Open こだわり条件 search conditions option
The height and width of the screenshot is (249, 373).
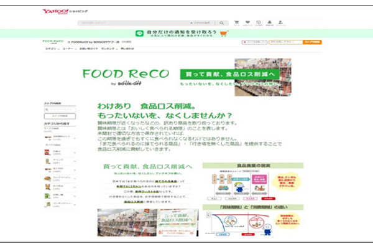pyautogui.click(x=200, y=23)
